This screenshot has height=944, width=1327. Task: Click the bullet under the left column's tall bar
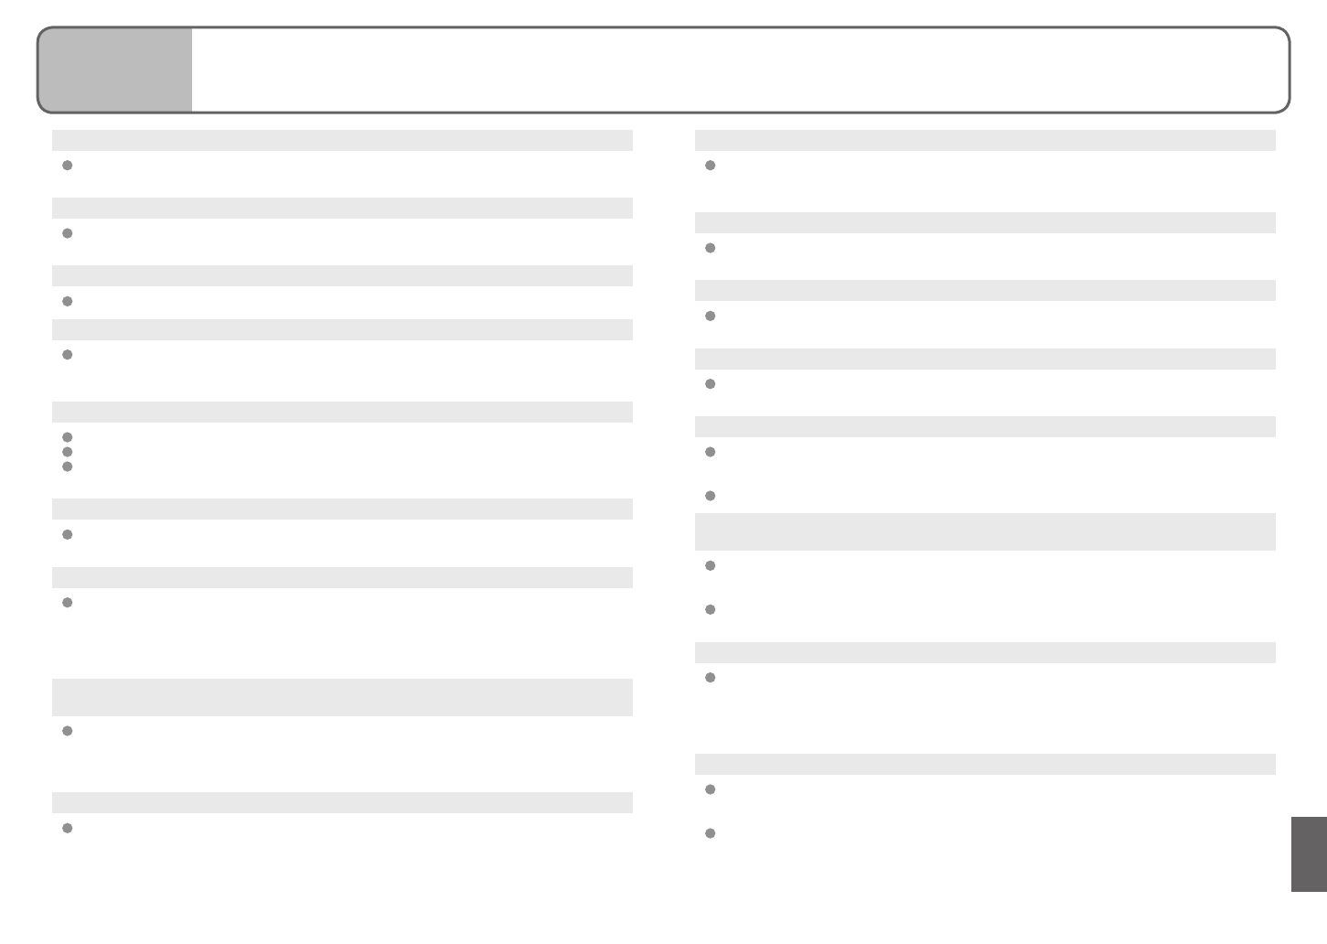pos(67,731)
